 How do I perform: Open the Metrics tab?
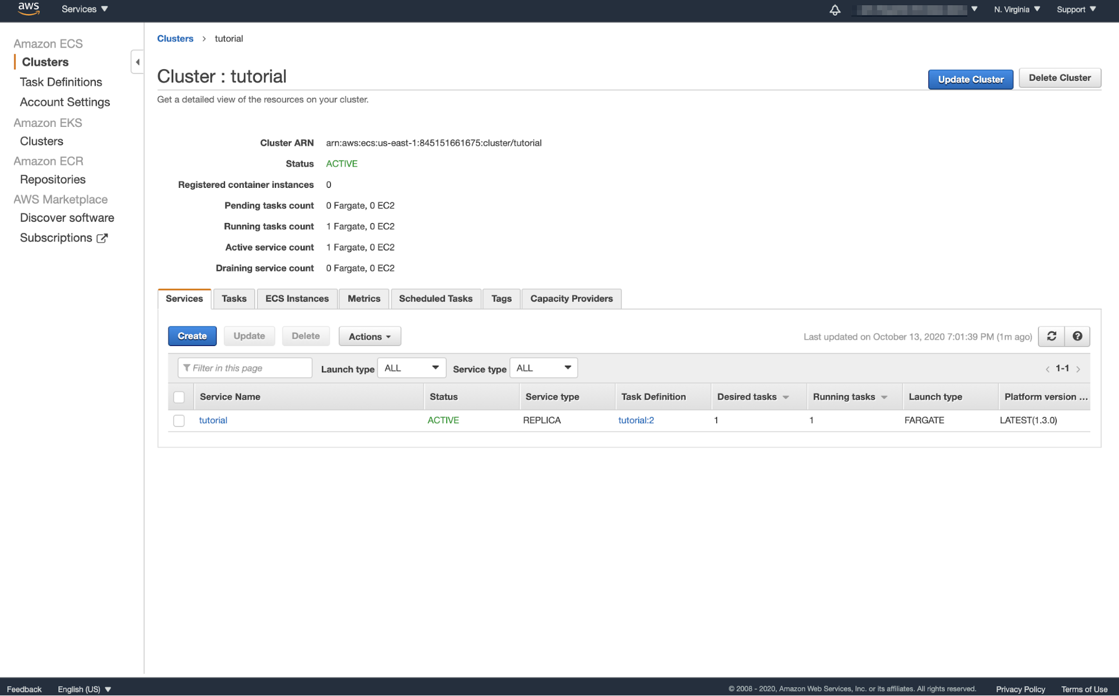pos(364,299)
